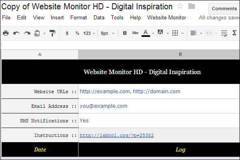The height and width of the screenshot is (160, 240).
Task: Click the Print icon
Action: pos(6,33)
